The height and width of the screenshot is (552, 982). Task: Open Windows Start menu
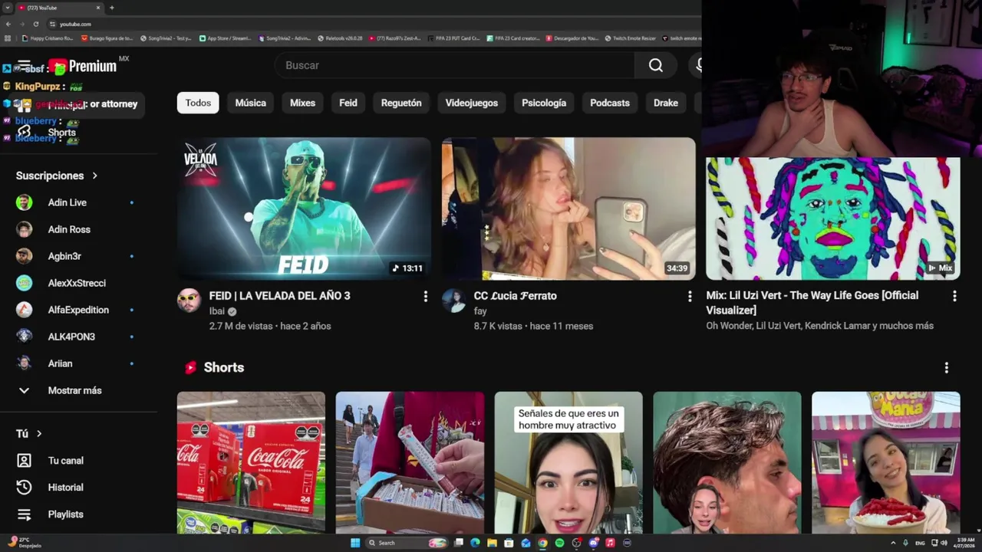(355, 543)
